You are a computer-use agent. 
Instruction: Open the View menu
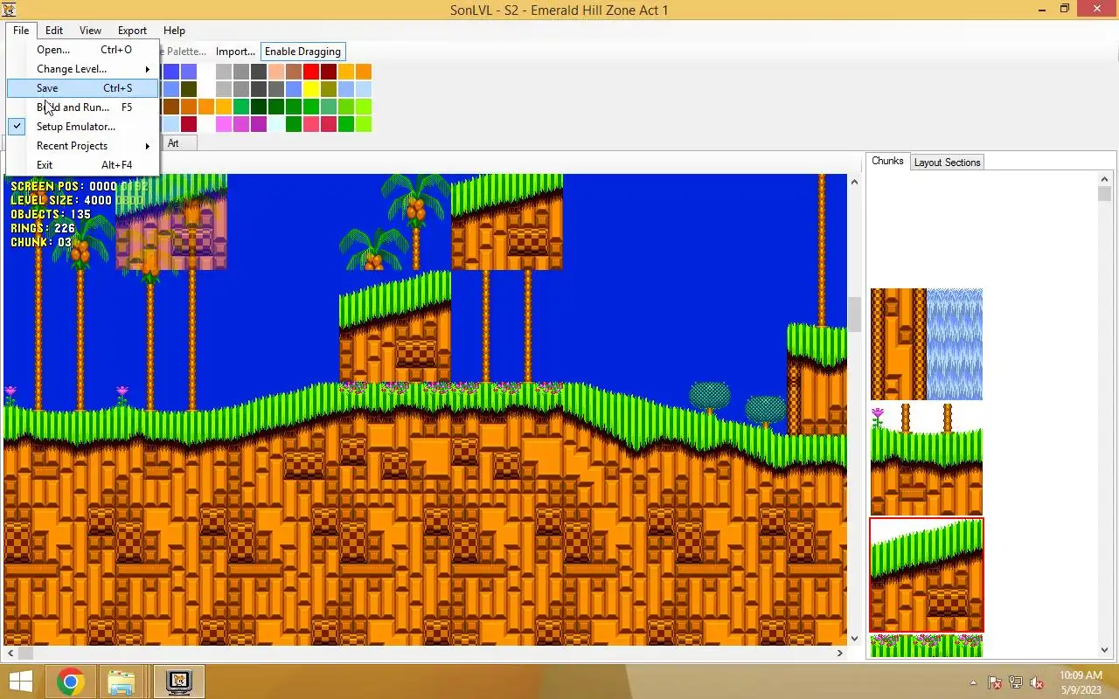[90, 31]
